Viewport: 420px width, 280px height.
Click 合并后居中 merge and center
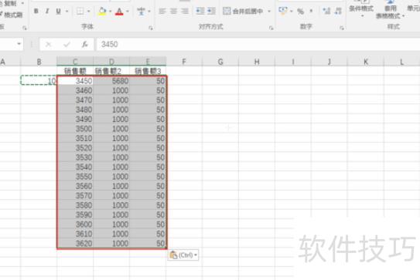pyautogui.click(x=243, y=11)
